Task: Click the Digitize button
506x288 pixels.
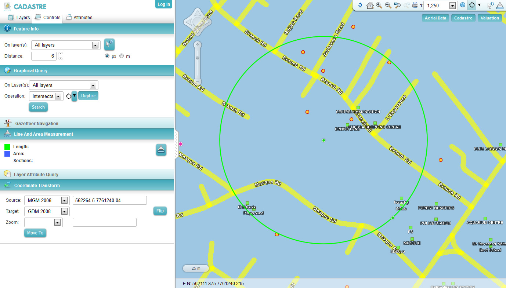Action: 88,96
